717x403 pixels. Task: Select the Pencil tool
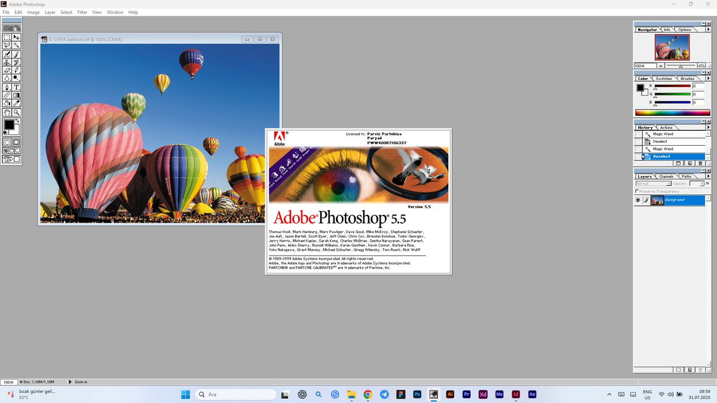click(16, 70)
